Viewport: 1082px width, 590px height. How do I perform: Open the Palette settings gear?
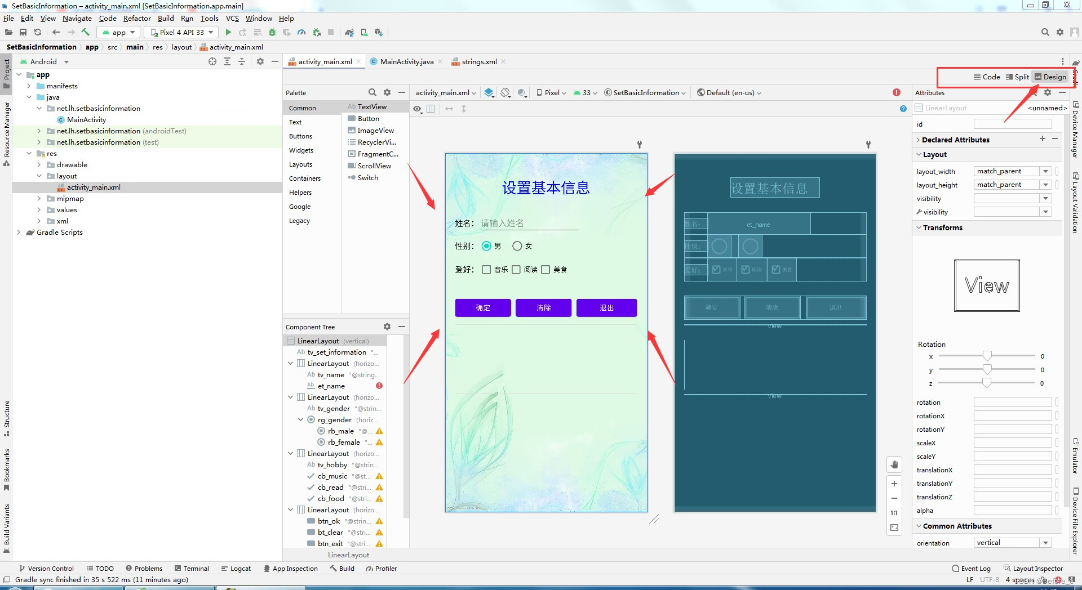pos(387,92)
